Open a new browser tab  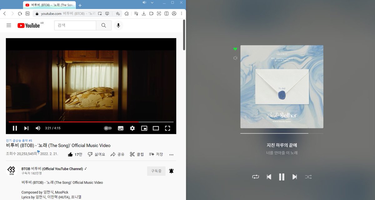(x=80, y=5)
